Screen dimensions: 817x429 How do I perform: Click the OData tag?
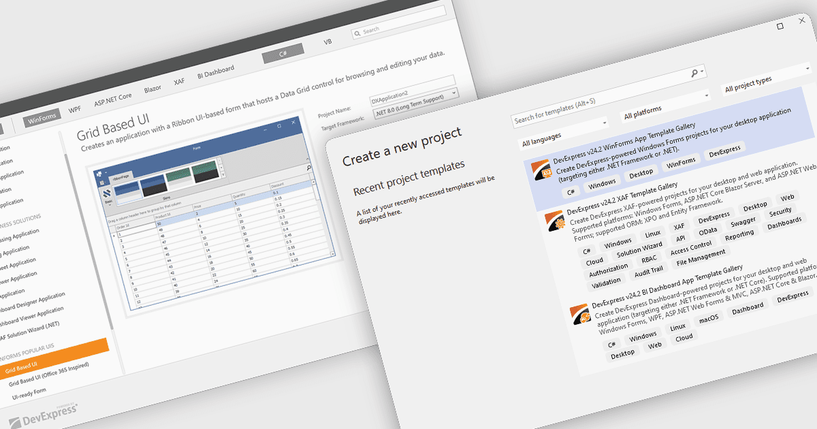click(708, 232)
